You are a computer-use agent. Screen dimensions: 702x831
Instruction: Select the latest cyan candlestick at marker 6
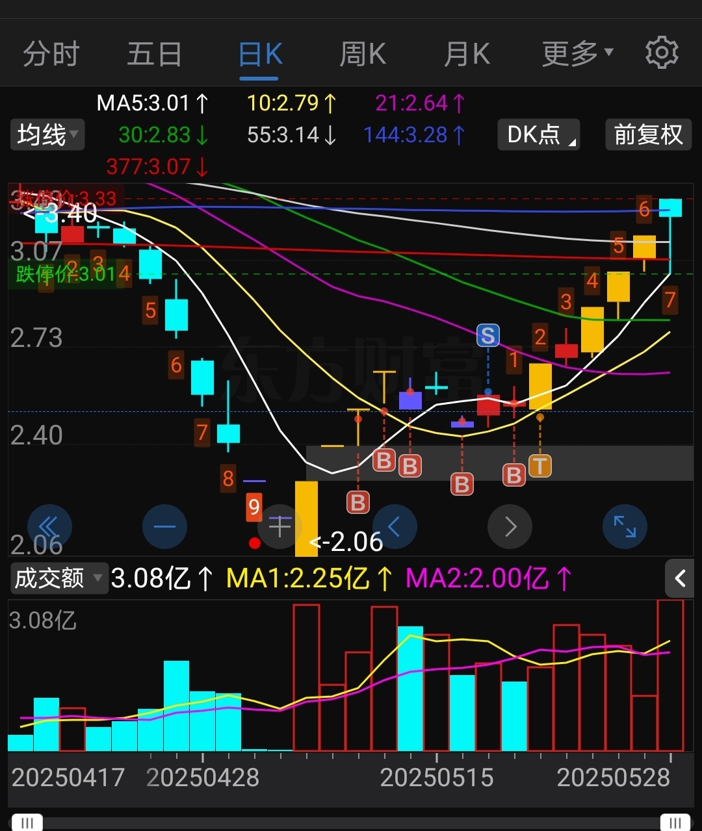pos(670,237)
